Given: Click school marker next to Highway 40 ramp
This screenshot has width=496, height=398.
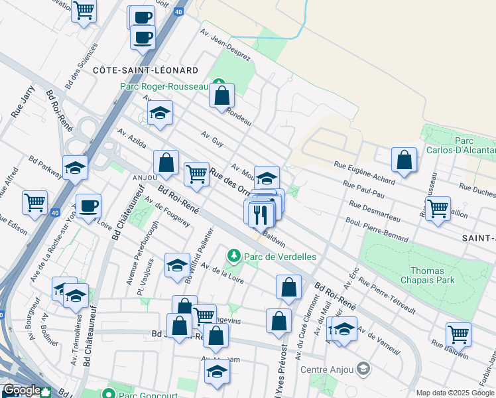Looking at the screenshot, I should pos(76,168).
